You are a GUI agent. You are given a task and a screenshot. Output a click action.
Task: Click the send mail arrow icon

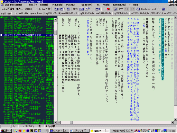coord(98,9)
